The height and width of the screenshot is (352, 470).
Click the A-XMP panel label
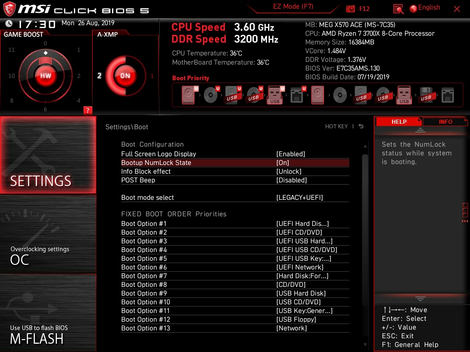click(x=107, y=34)
